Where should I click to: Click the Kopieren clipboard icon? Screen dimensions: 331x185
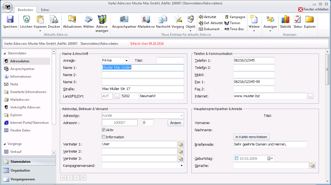tap(40, 19)
